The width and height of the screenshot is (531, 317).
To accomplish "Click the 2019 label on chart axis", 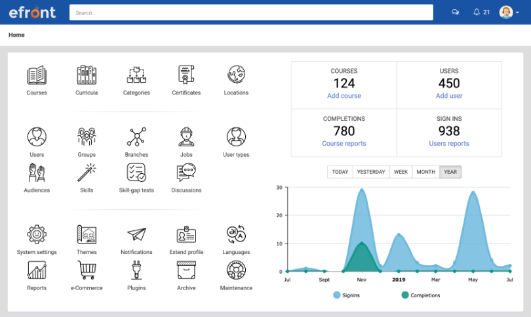I will click(x=399, y=280).
